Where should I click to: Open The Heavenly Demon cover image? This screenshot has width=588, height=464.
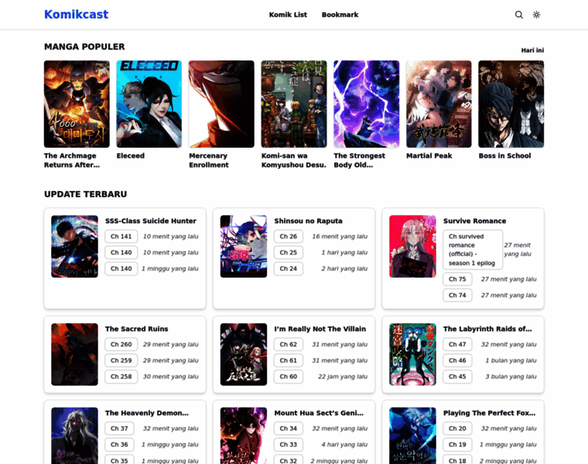(x=74, y=436)
